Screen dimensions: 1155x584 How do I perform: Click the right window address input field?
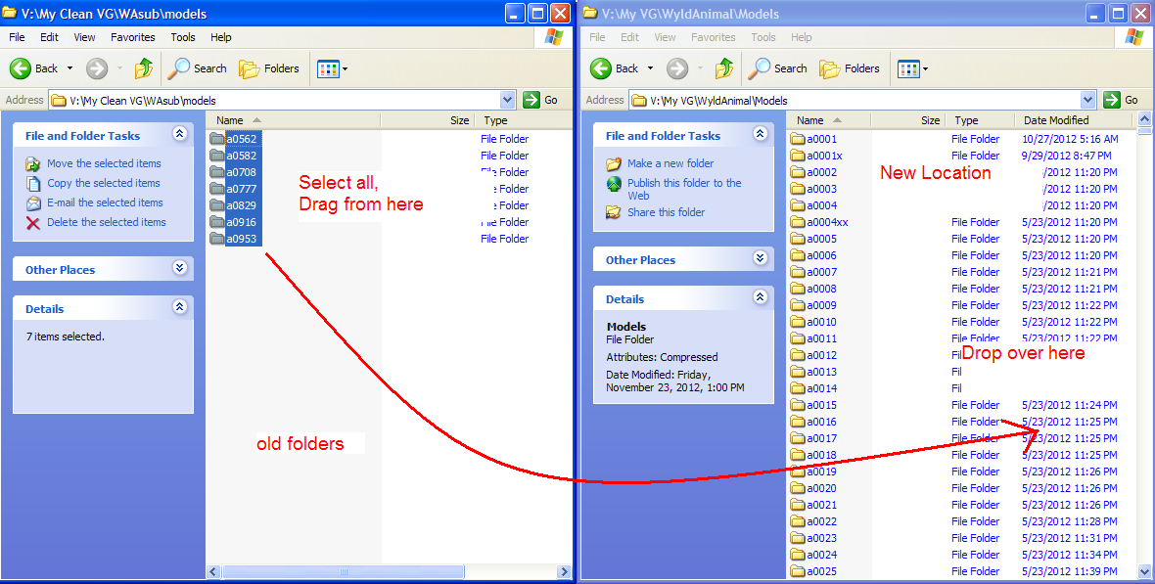[861, 100]
